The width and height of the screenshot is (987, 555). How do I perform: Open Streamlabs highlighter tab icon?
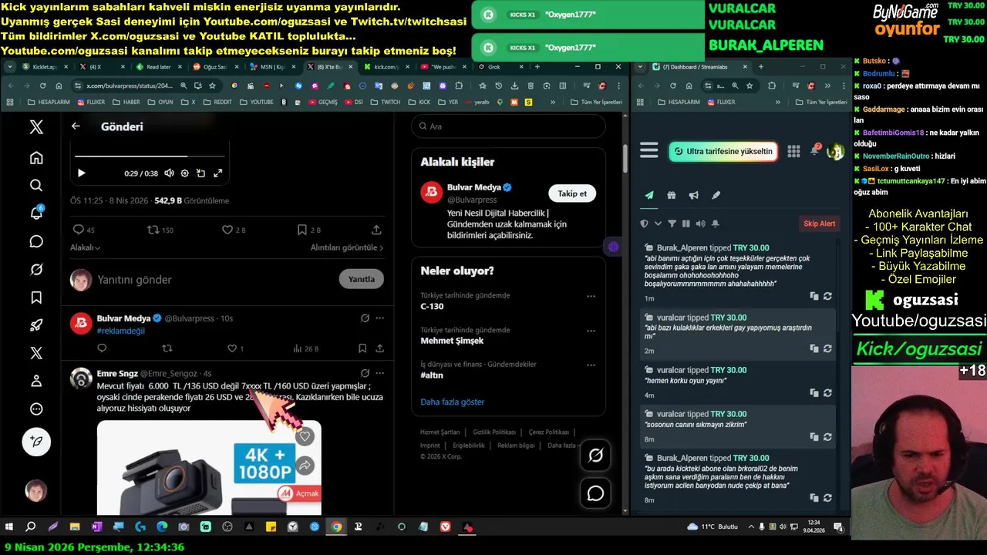point(716,196)
